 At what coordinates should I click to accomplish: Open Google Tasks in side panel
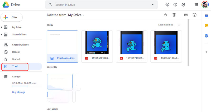206,36
